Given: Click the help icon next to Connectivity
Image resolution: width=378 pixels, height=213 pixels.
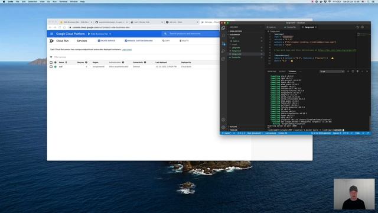Looking at the screenshot, I should click(x=145, y=62).
